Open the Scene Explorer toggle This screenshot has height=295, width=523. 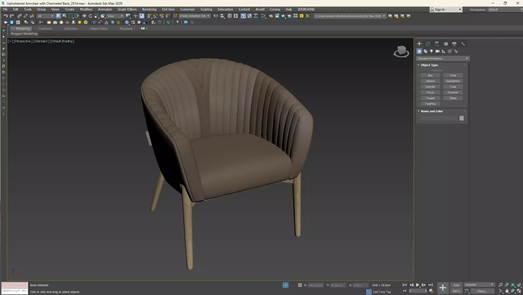click(x=230, y=16)
